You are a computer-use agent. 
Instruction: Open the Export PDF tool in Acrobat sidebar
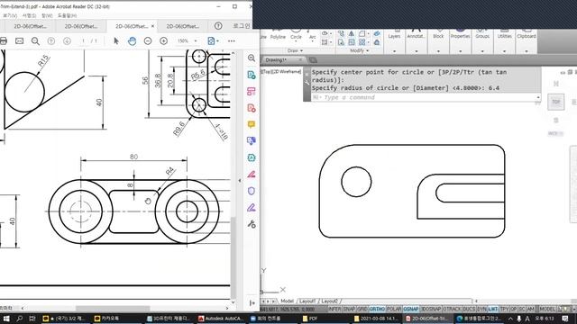coord(252,75)
